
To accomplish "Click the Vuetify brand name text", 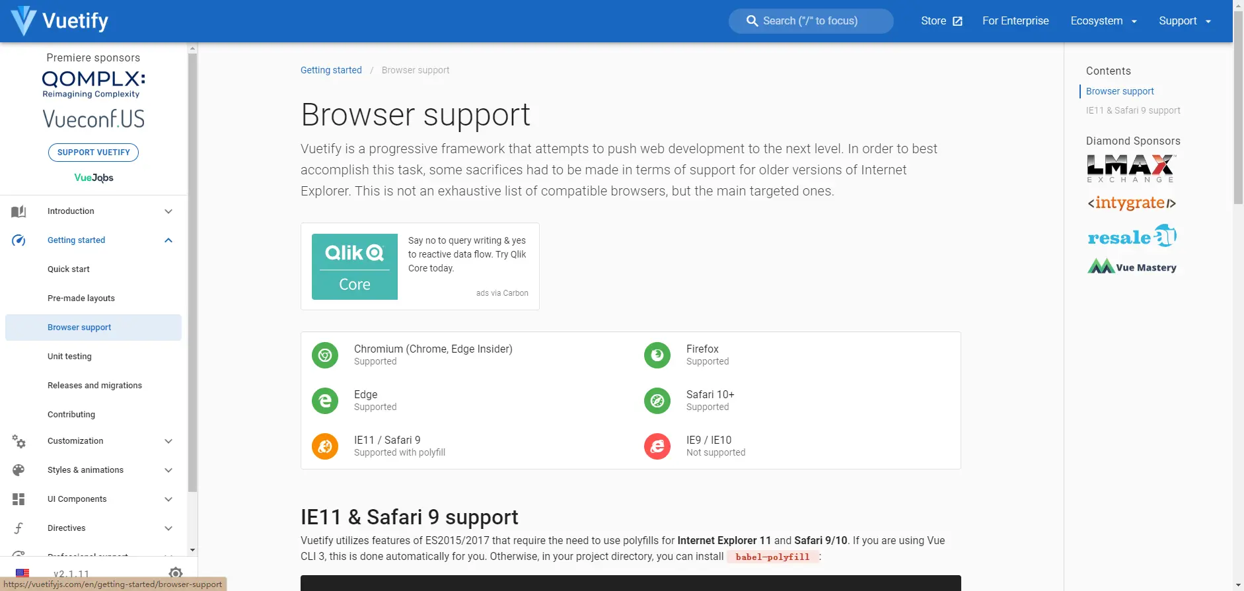I will click(x=75, y=21).
